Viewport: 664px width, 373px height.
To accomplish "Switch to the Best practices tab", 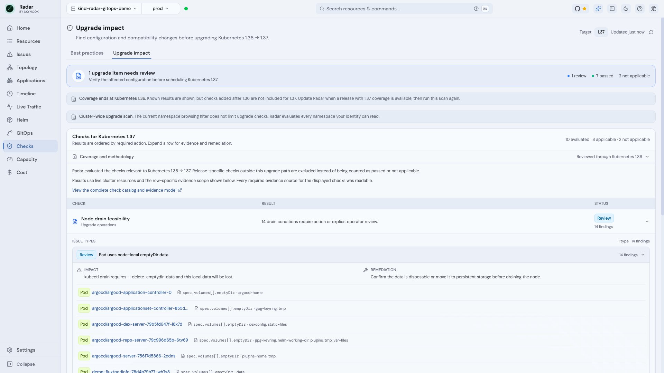I will 87,53.
